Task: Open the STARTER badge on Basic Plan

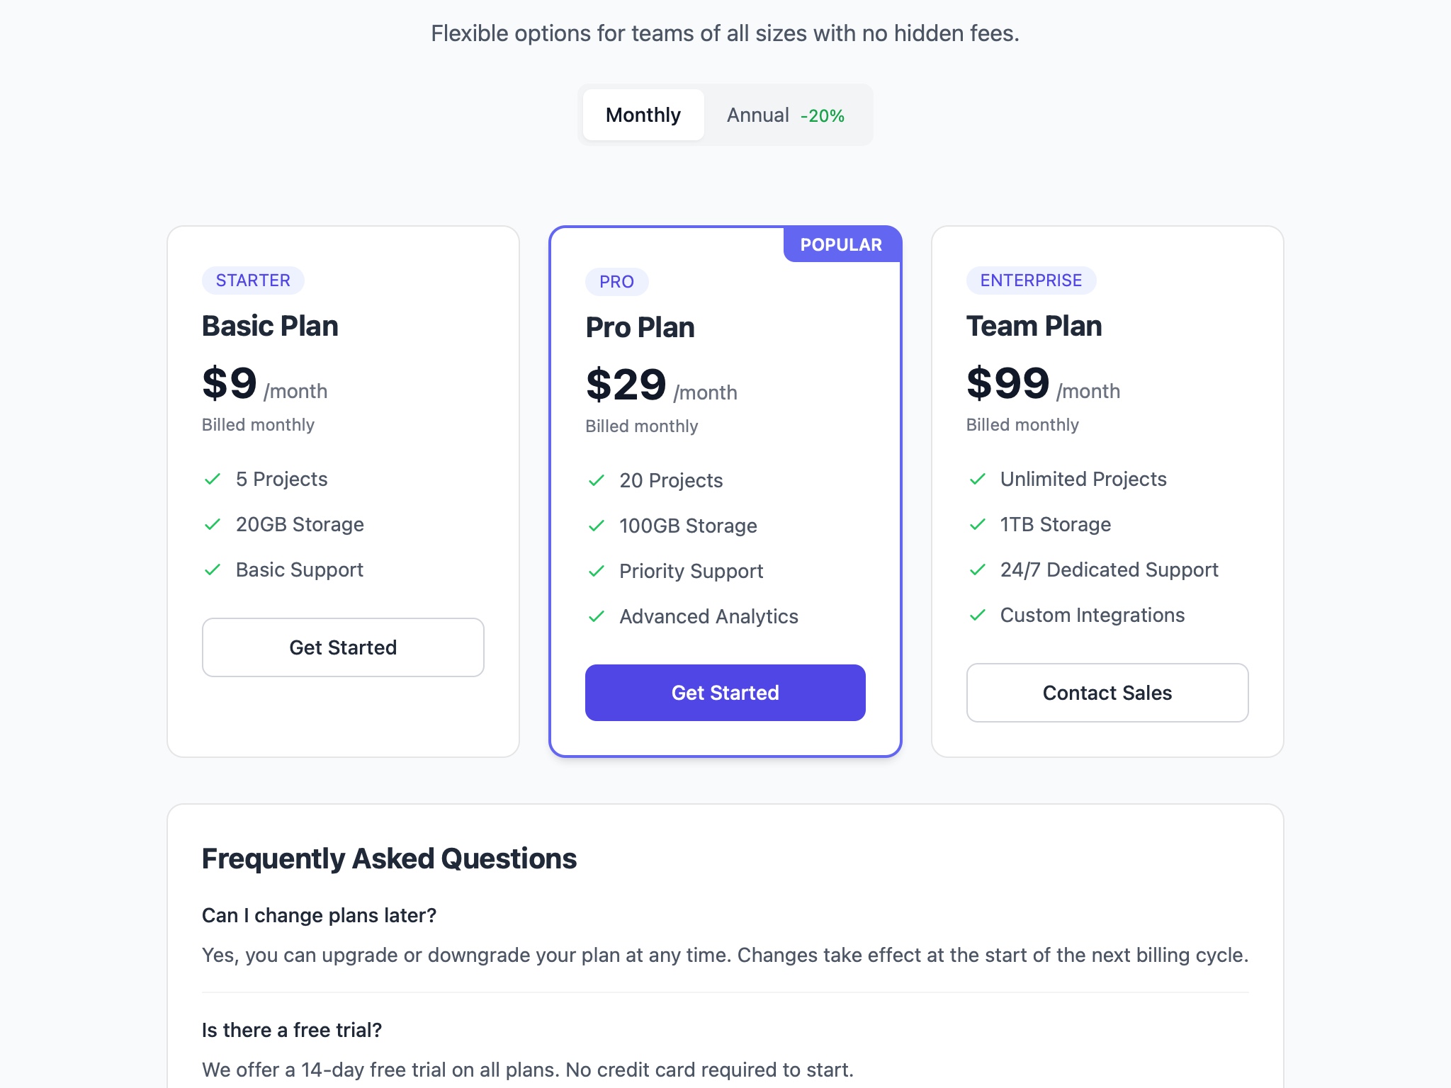Action: tap(253, 280)
